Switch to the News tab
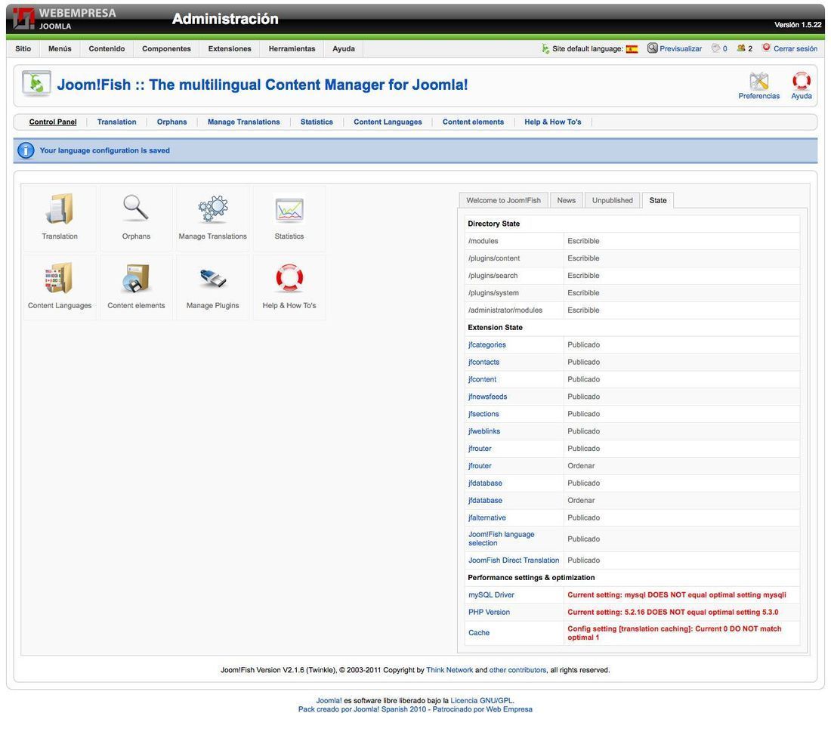This screenshot has height=741, width=831. (x=566, y=200)
